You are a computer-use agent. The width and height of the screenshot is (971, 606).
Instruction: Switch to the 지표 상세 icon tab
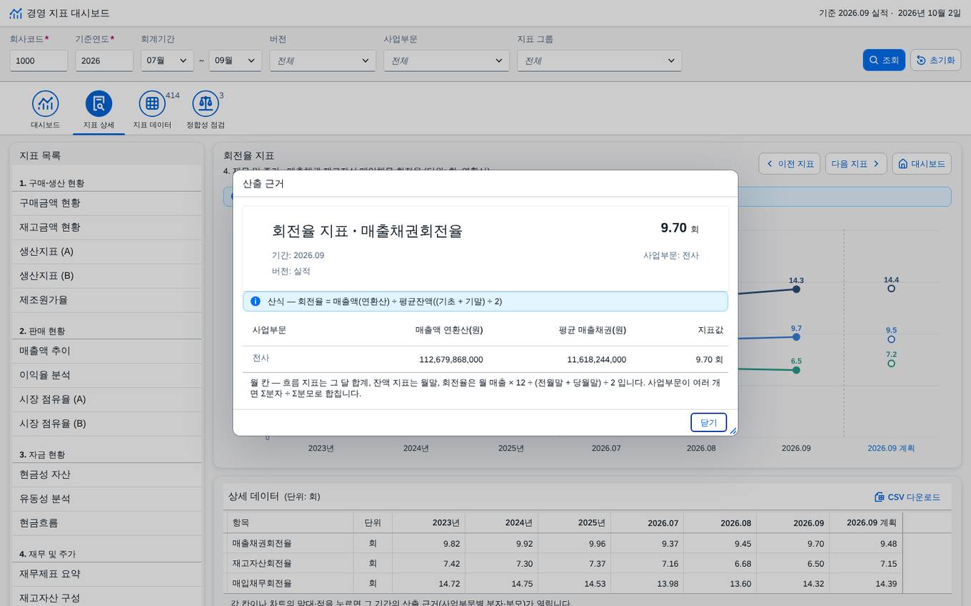click(x=99, y=111)
